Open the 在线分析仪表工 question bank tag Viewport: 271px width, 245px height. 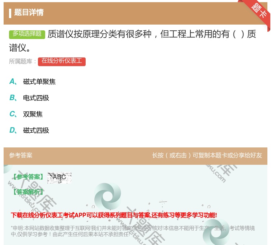tap(62, 61)
